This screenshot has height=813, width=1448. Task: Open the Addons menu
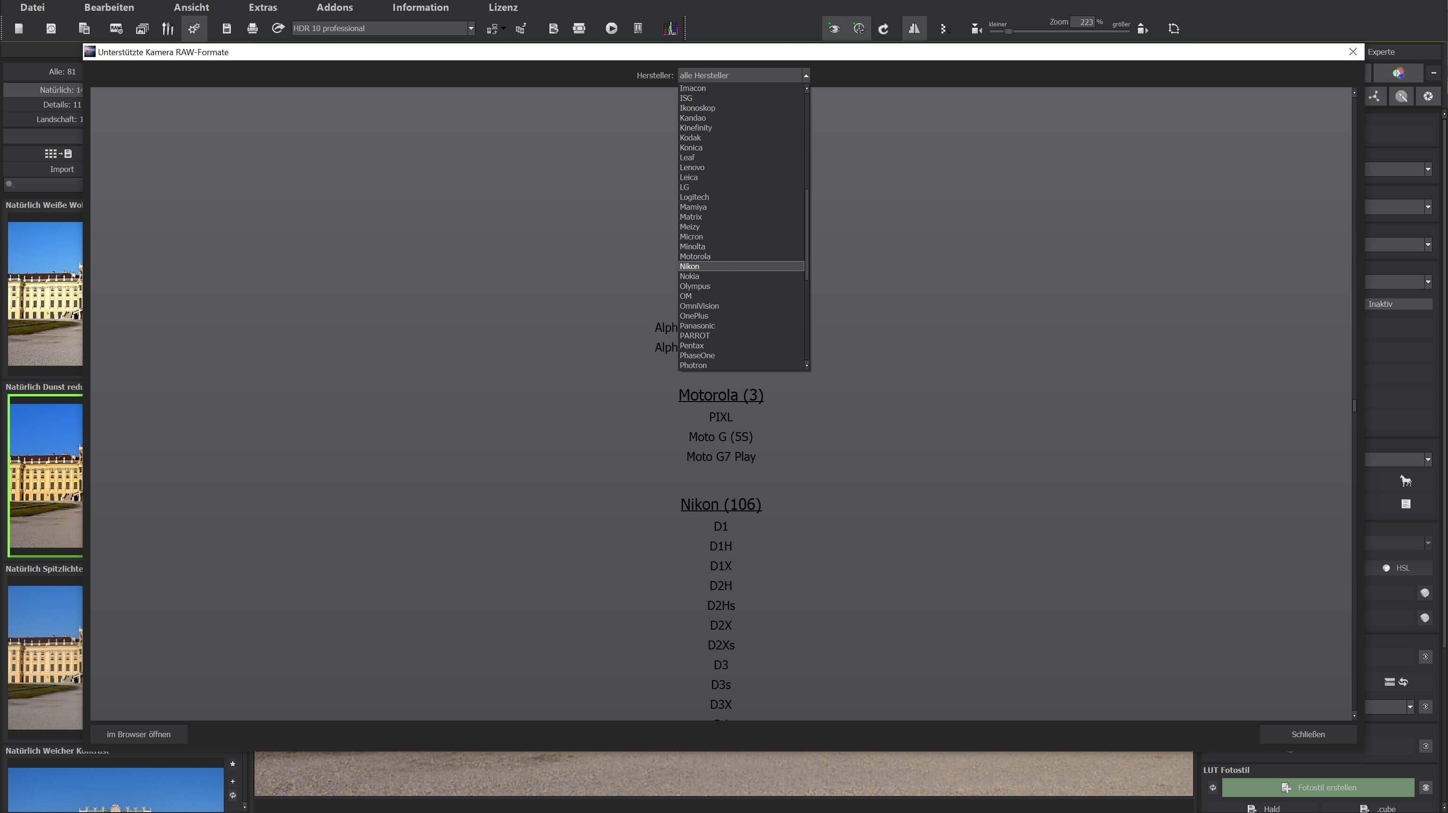pyautogui.click(x=335, y=8)
